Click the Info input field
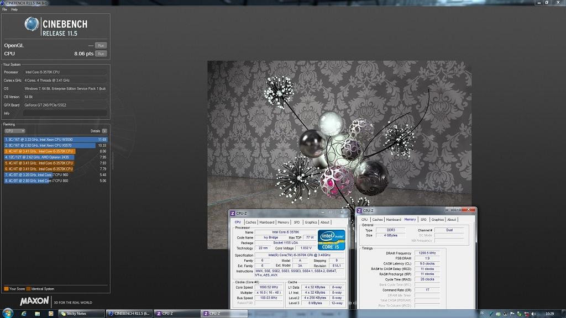Image resolution: width=566 pixels, height=318 pixels. coord(65,113)
